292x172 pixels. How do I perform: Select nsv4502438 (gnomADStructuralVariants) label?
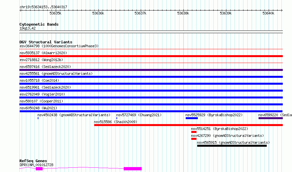click(74, 115)
